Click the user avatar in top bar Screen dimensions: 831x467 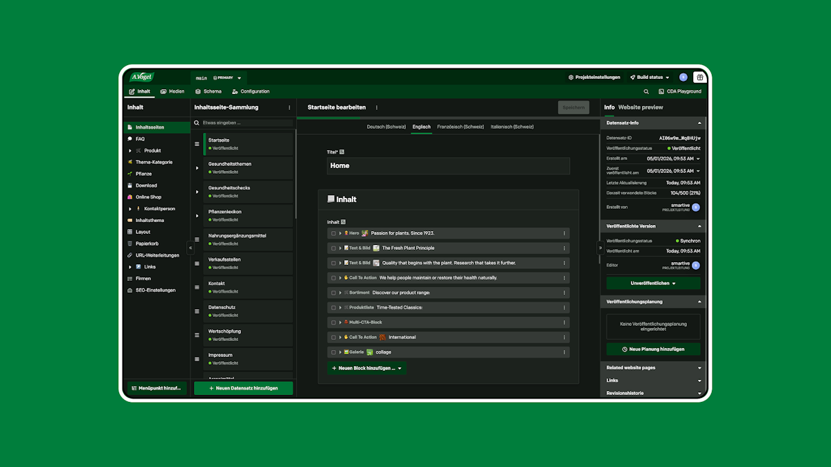click(683, 77)
